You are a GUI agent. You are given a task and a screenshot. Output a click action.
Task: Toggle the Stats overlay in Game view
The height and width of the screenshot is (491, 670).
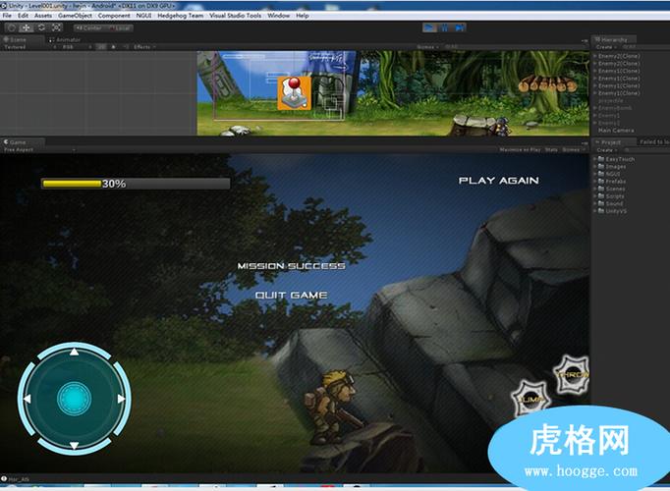(x=551, y=149)
